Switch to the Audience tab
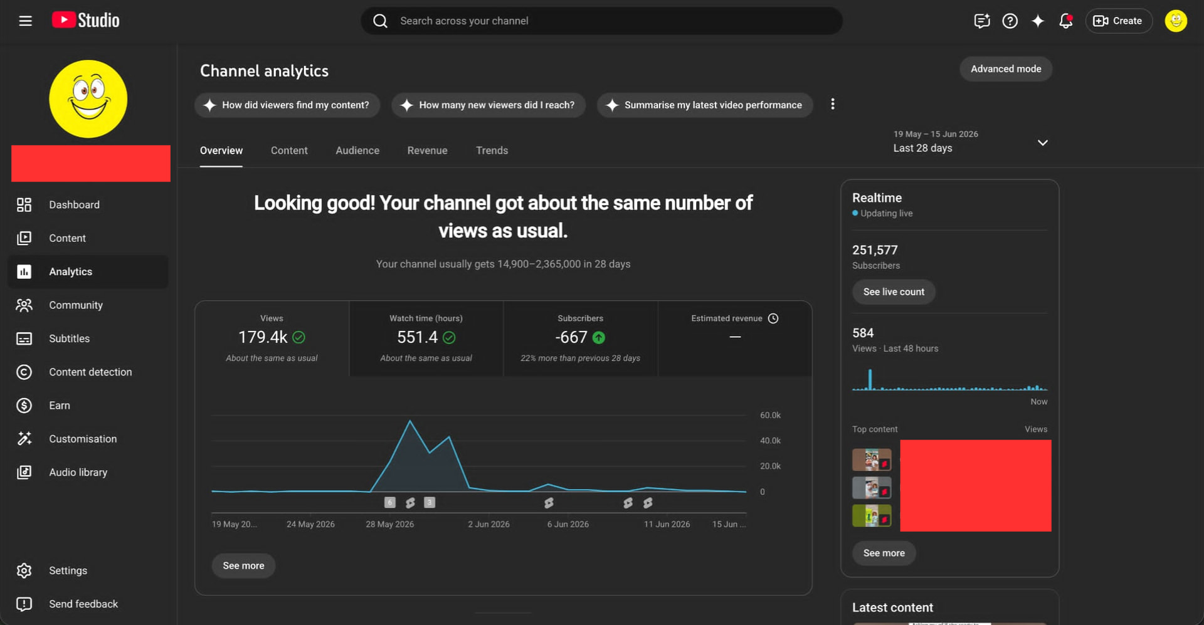 [x=357, y=150]
